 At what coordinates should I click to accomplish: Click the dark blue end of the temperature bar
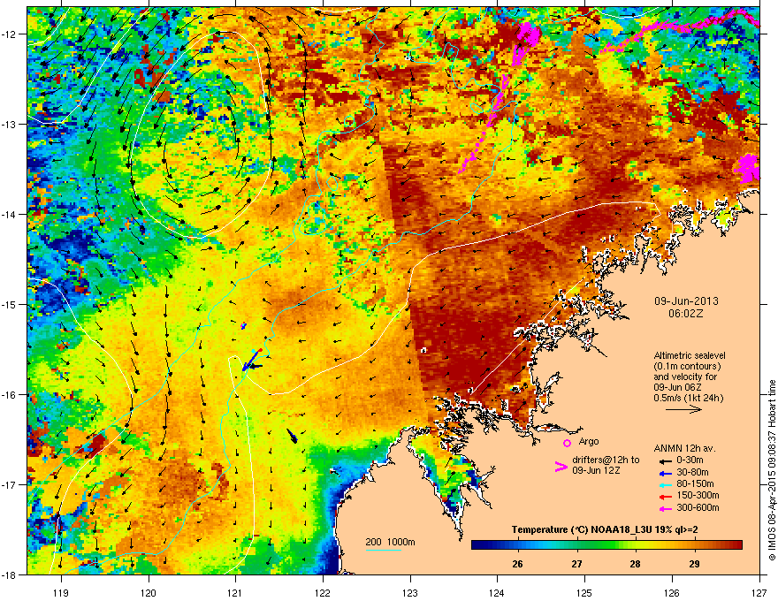(476, 545)
